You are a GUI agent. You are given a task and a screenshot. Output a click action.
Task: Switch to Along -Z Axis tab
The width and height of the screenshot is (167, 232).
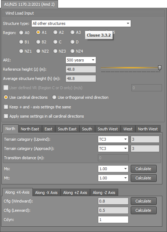(104, 193)
